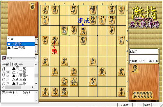163x107 pixels.
Task: Click the move list scroll-down arrow
Action: [x=36, y=83]
